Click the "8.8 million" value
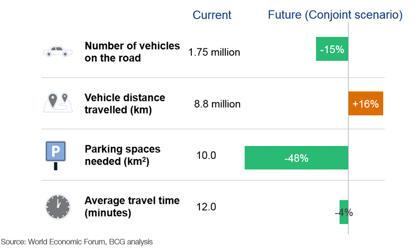The height and width of the screenshot is (250, 418). pos(217,104)
